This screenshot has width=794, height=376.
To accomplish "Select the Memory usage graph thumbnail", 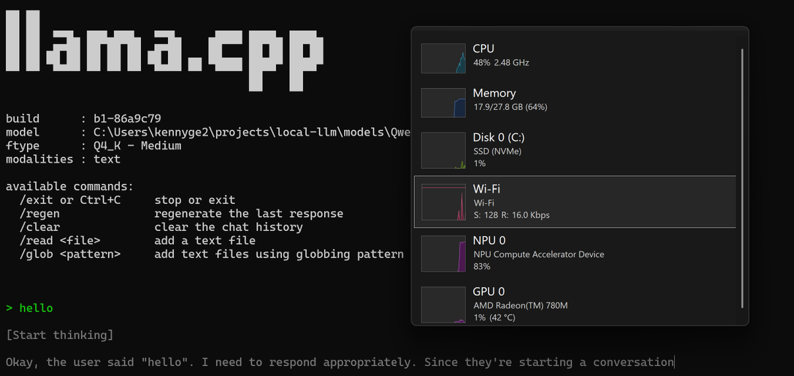I will click(x=444, y=103).
